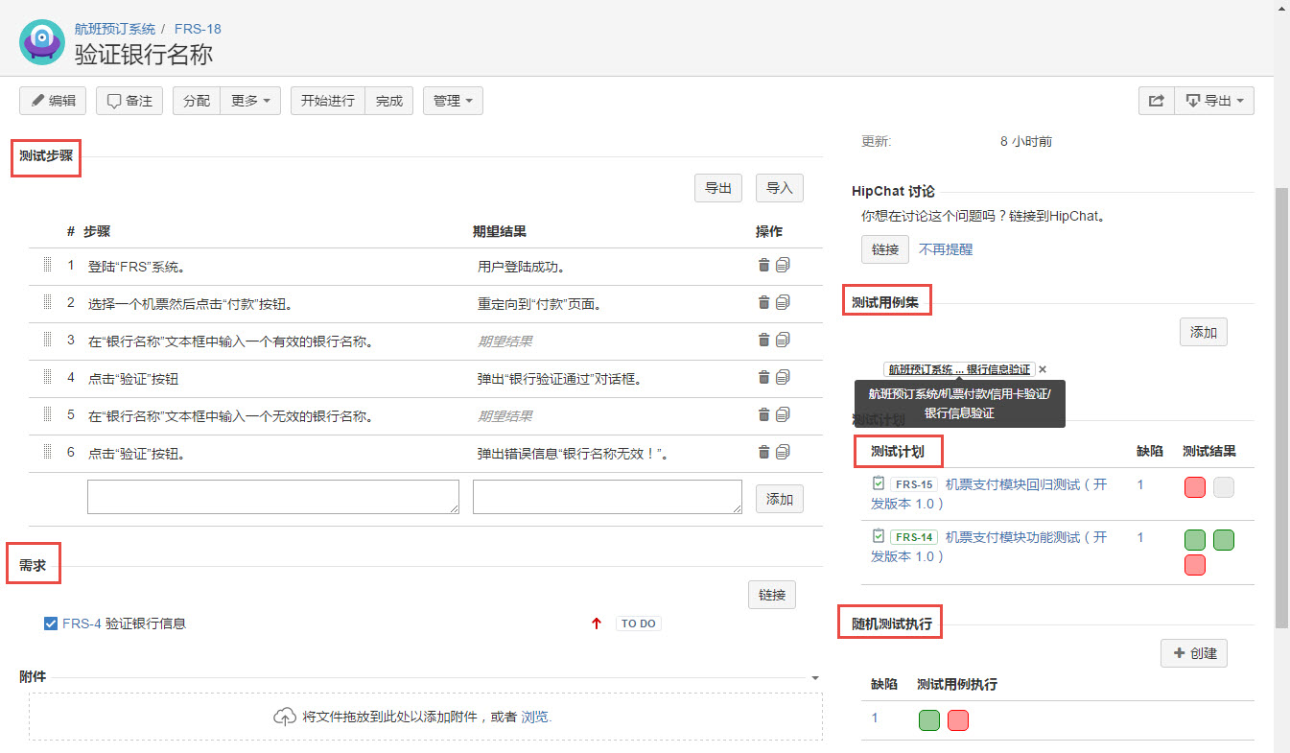
Task: Grab the drag handle of step 4
Action: (47, 377)
